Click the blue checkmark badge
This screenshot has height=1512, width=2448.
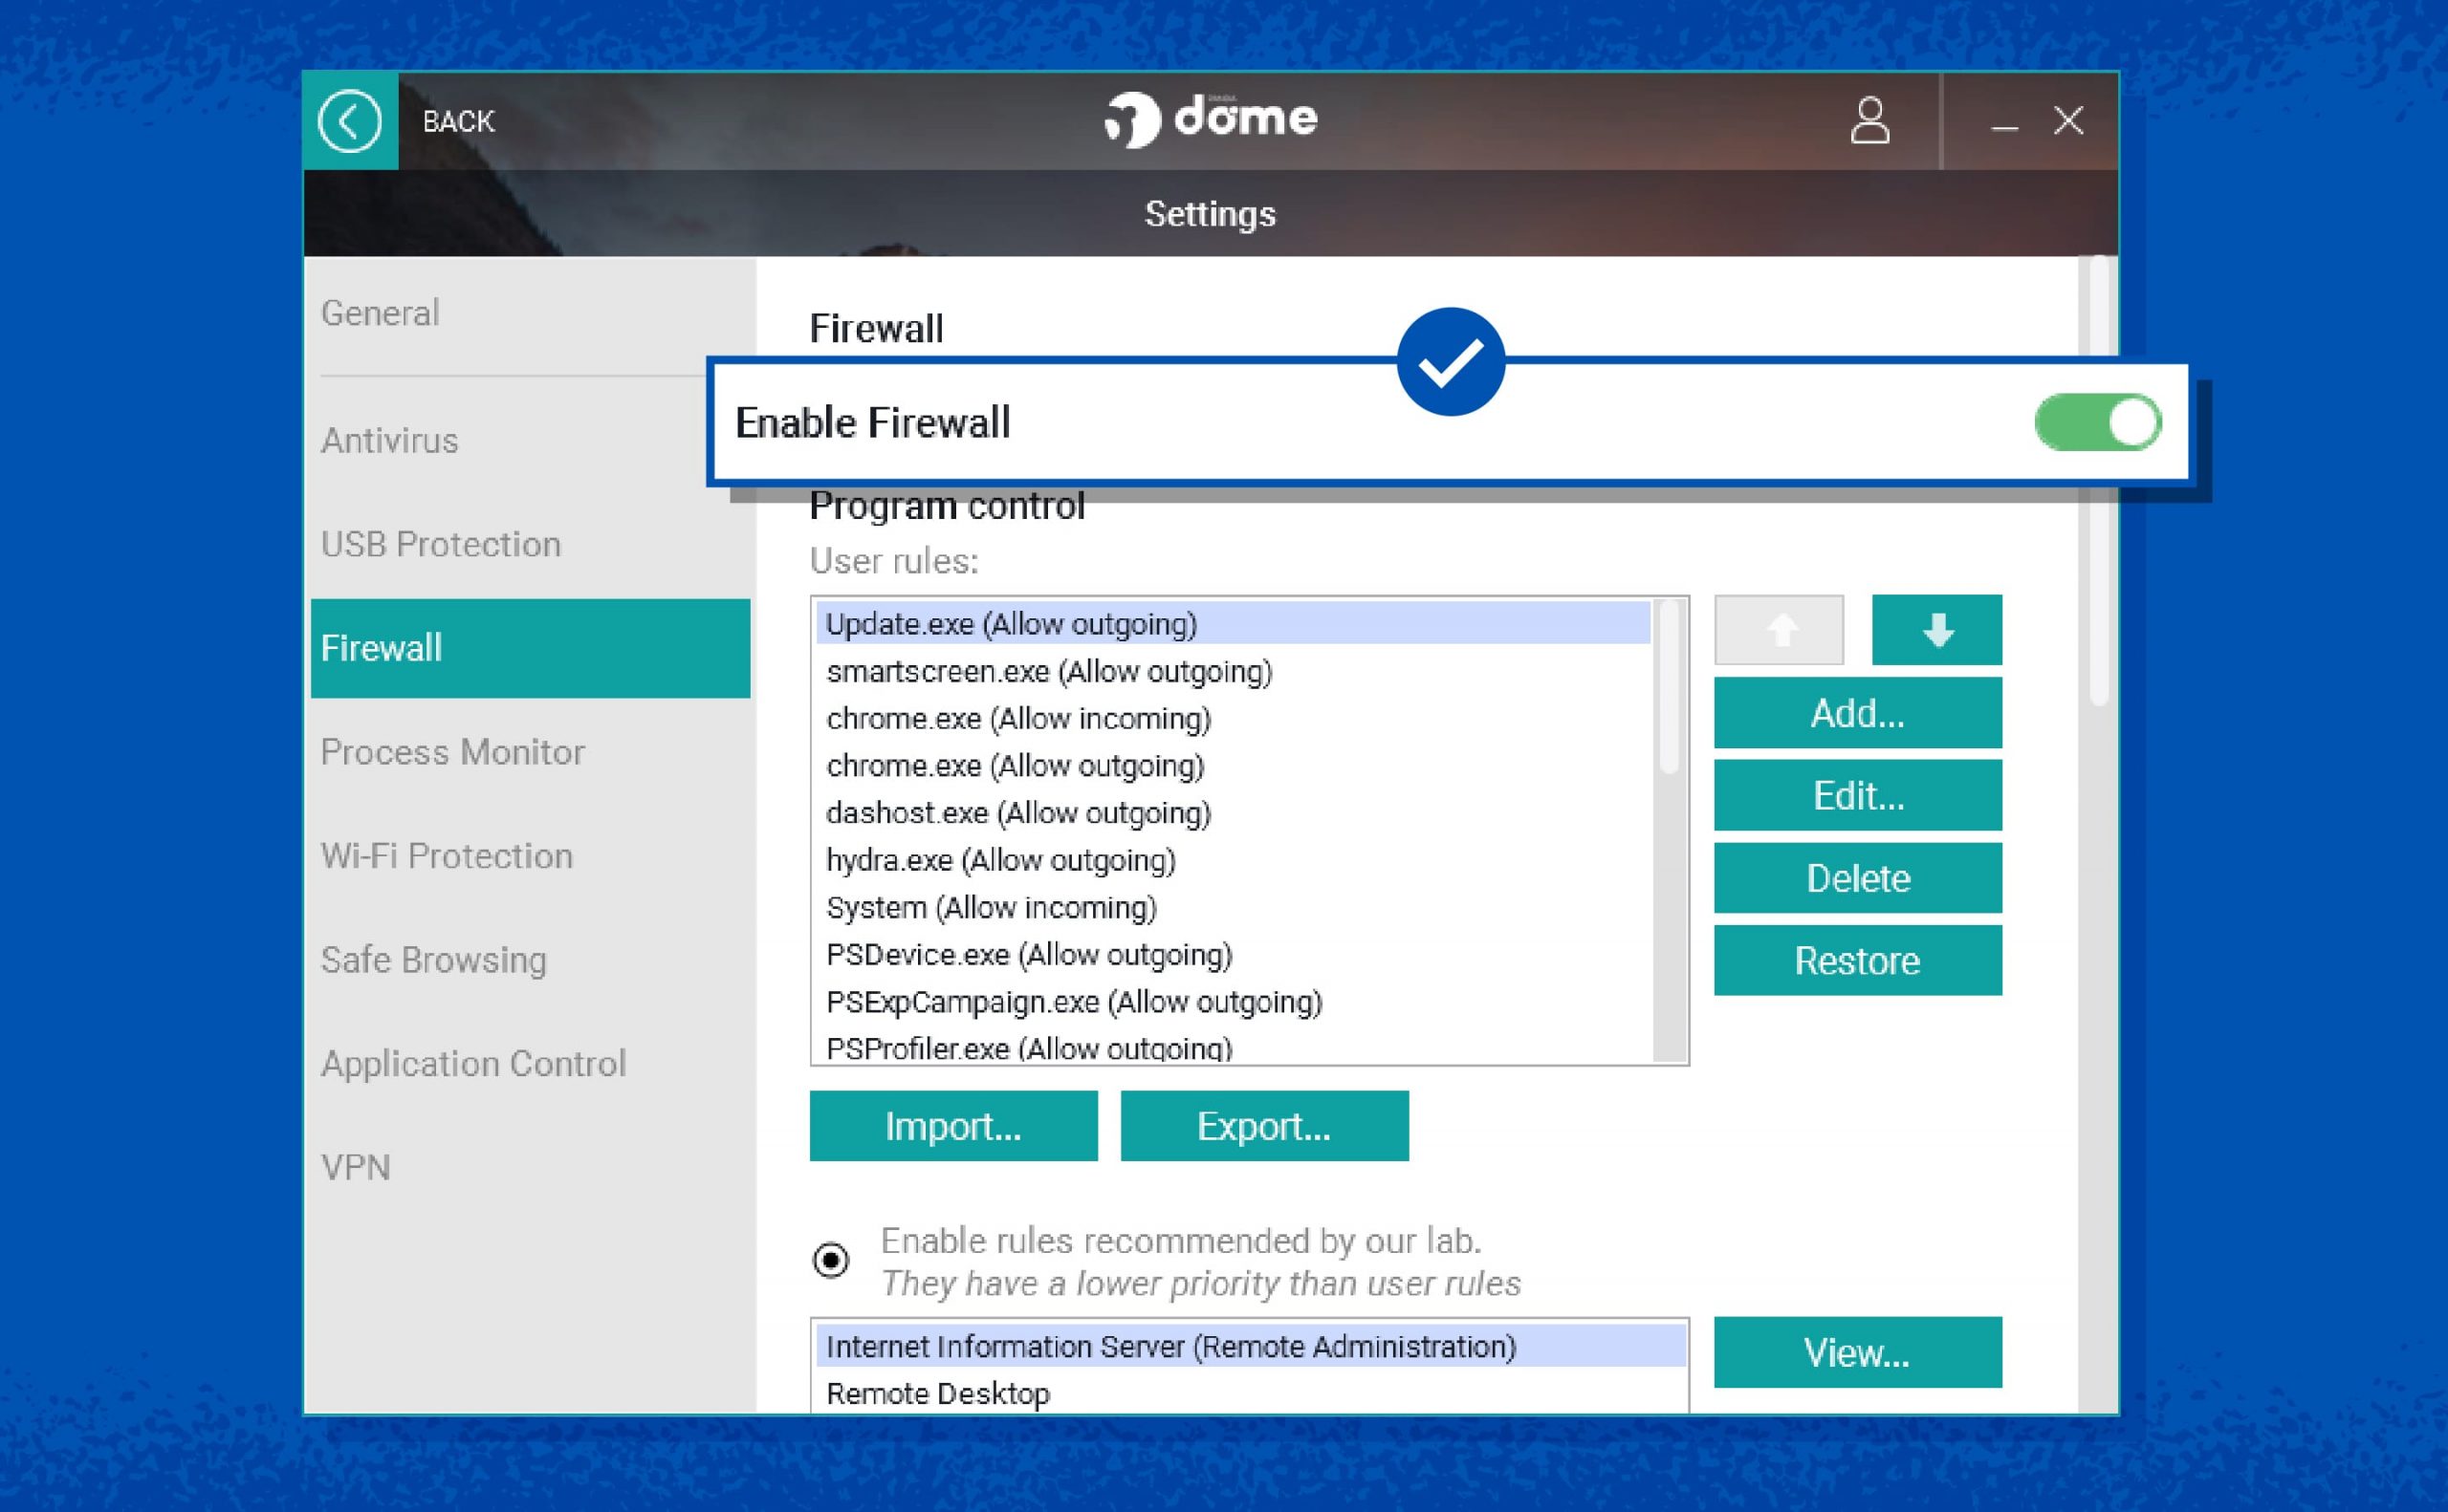click(x=1453, y=361)
